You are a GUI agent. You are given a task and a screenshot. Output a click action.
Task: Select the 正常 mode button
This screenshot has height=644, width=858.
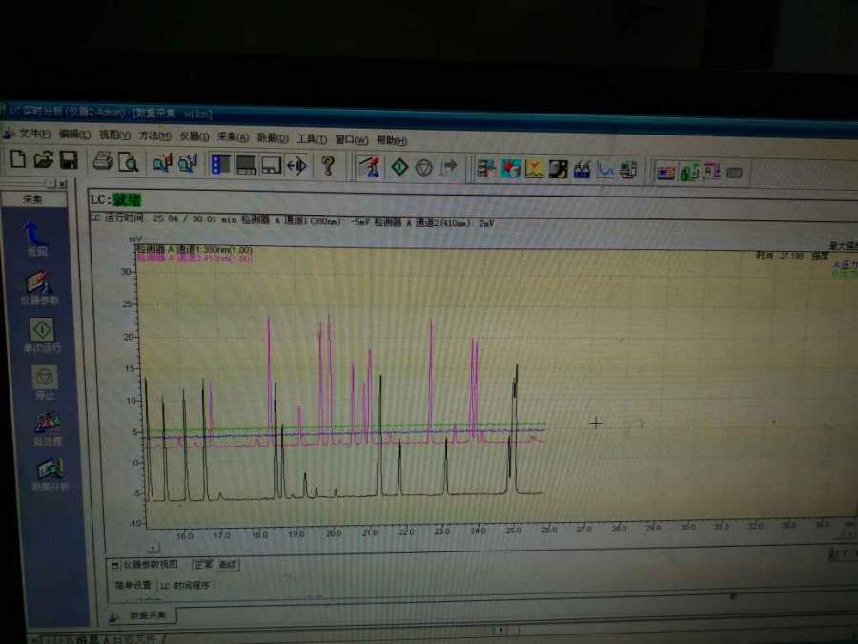tap(203, 564)
